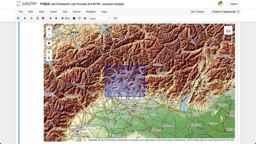Open the View menu
Viewport: 256px width, 144px height.
pyautogui.click(x=41, y=12)
